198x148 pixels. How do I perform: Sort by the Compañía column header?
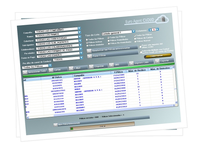point(92,74)
